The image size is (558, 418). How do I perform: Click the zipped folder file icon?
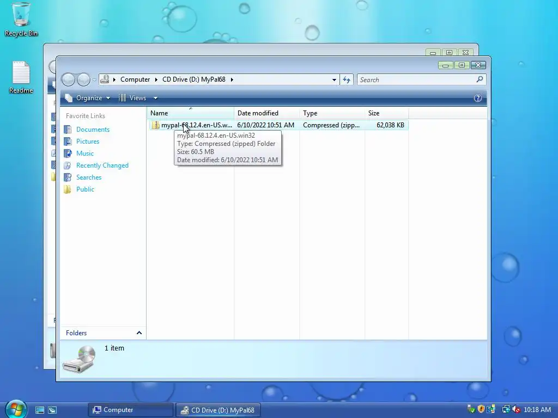pyautogui.click(x=155, y=125)
